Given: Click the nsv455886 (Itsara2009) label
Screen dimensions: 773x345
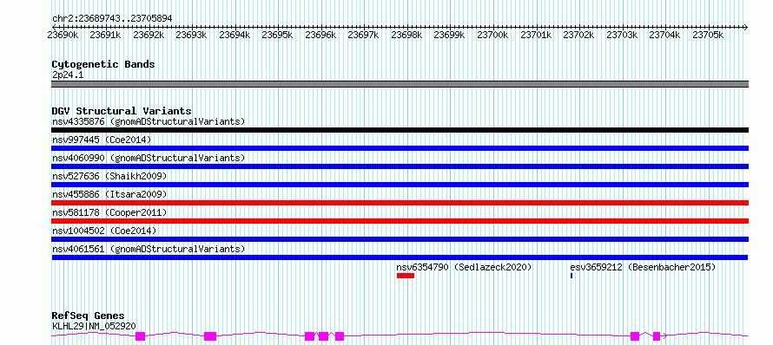Looking at the screenshot, I should click(109, 194).
